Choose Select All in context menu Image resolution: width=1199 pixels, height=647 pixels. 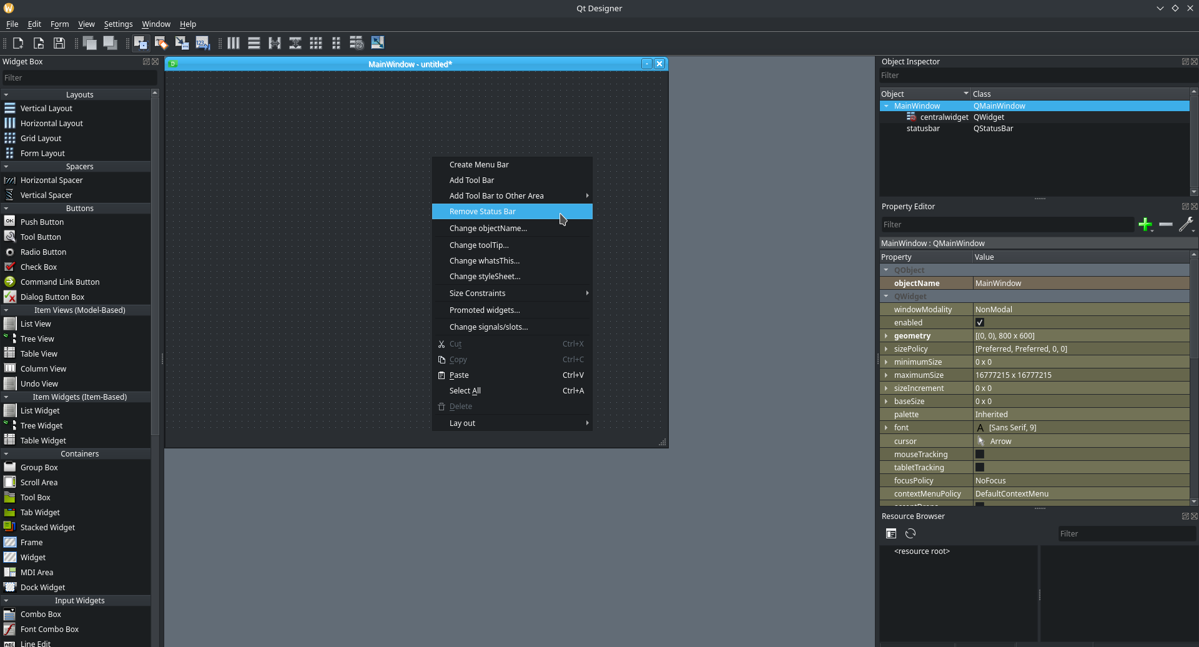click(512, 391)
